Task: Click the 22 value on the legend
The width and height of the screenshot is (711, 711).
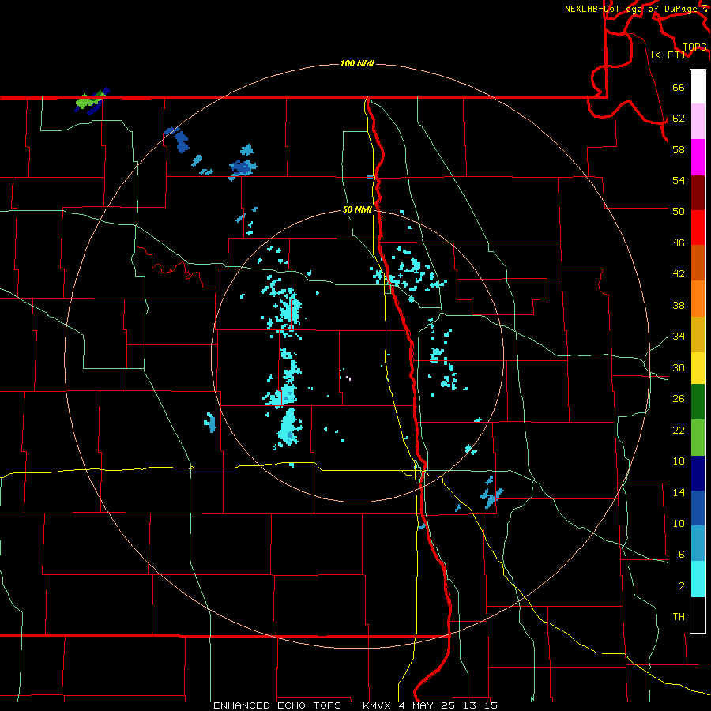Action: tap(679, 430)
